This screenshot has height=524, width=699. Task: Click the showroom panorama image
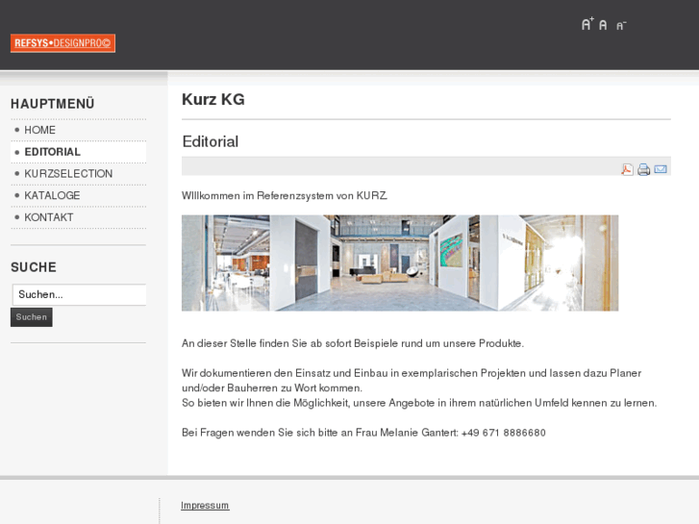point(400,263)
